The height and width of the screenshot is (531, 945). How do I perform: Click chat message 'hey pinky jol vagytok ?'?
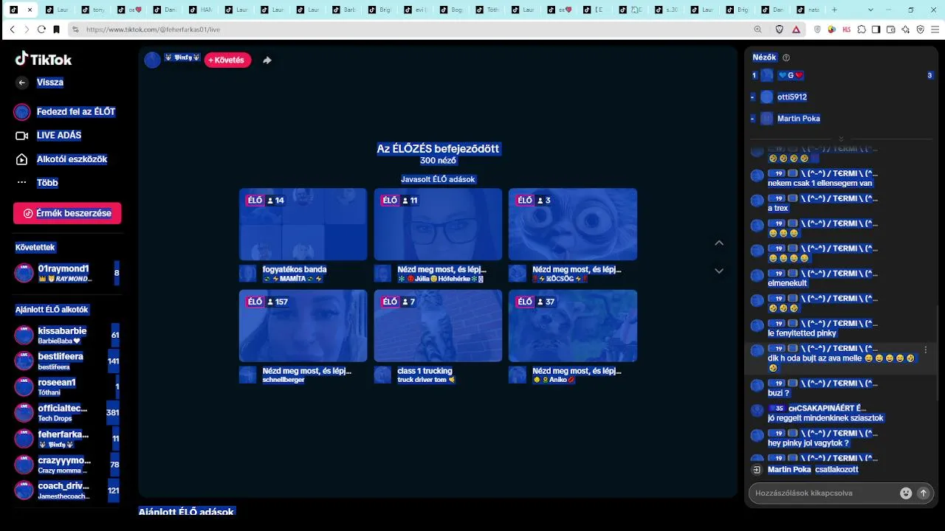pos(808,443)
